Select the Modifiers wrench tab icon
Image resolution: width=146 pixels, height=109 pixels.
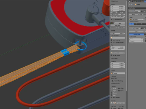tap(145, 1)
